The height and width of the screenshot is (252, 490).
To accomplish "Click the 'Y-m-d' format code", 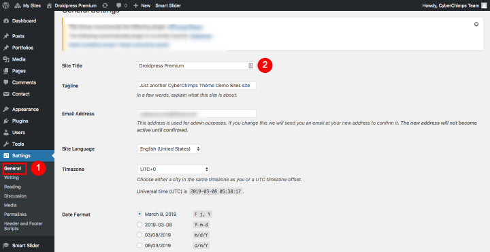I will click(201, 225).
